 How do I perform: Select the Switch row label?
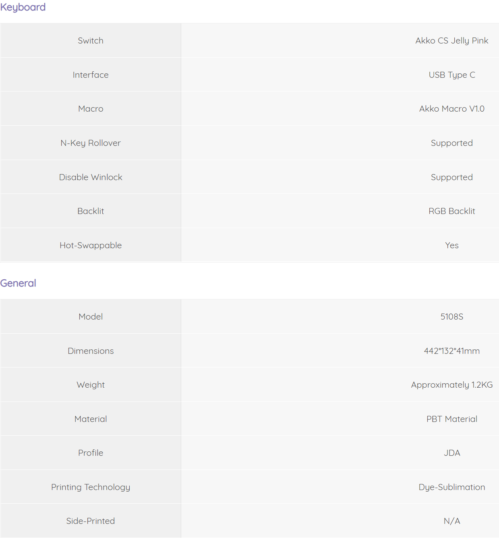91,41
